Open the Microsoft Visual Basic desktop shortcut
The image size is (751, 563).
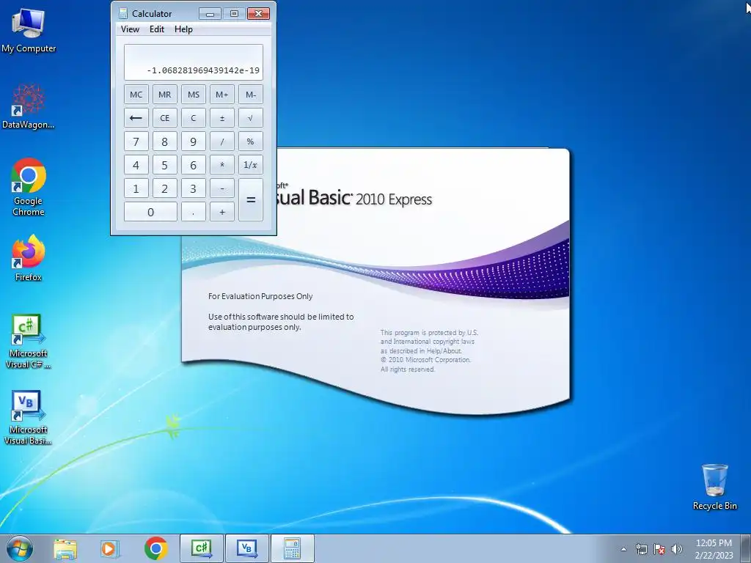click(x=29, y=418)
